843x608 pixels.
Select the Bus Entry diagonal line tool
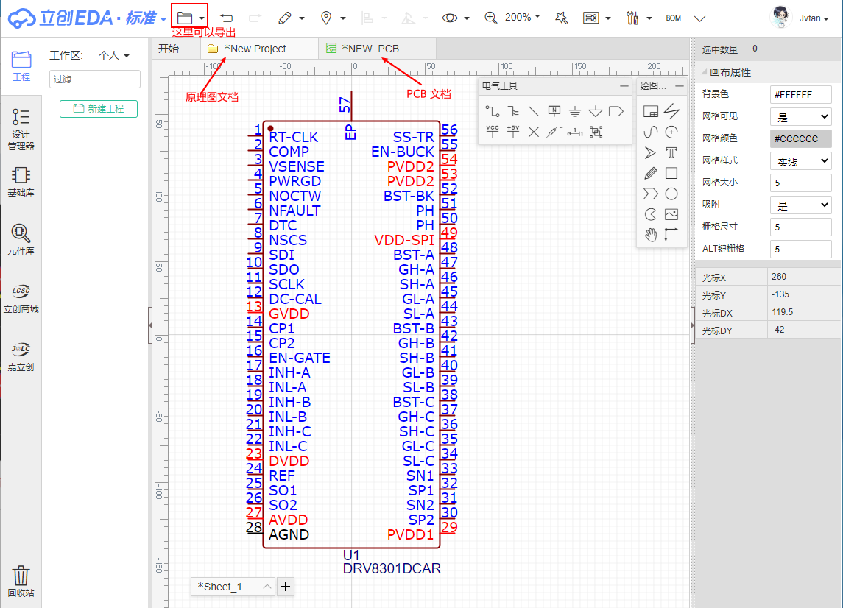pos(534,111)
